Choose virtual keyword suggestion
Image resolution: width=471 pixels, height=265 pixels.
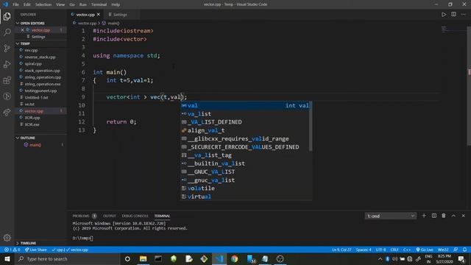click(245, 197)
